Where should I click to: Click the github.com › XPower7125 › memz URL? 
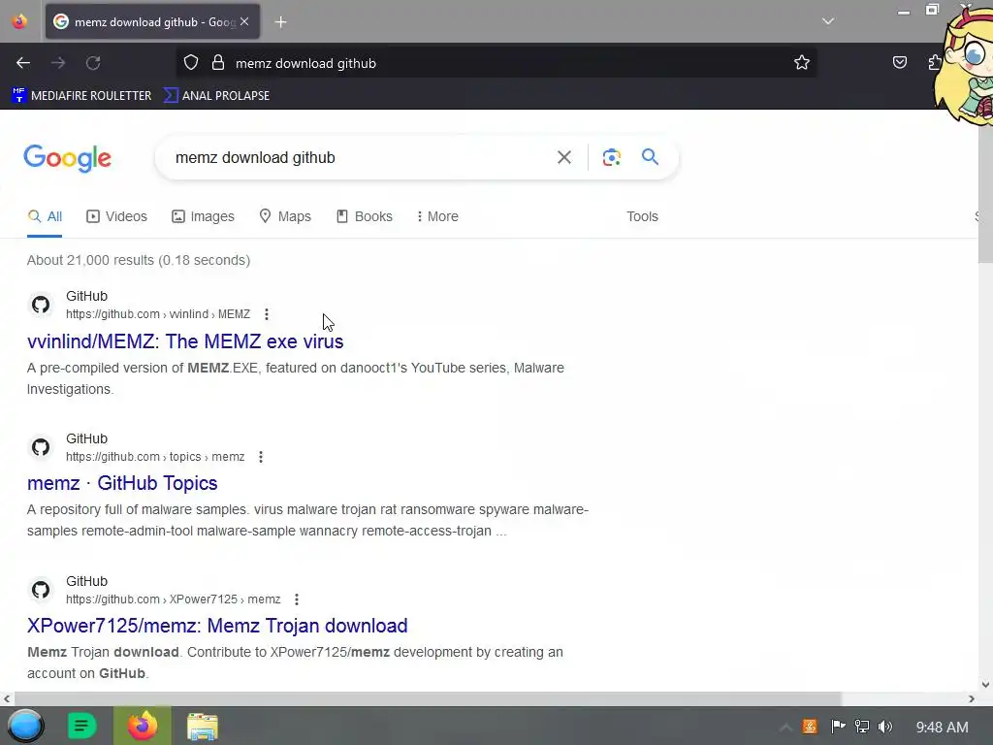[173, 599]
